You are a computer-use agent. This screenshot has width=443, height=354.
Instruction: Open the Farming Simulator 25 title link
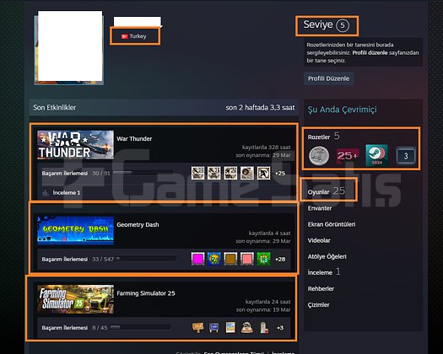coord(146,293)
